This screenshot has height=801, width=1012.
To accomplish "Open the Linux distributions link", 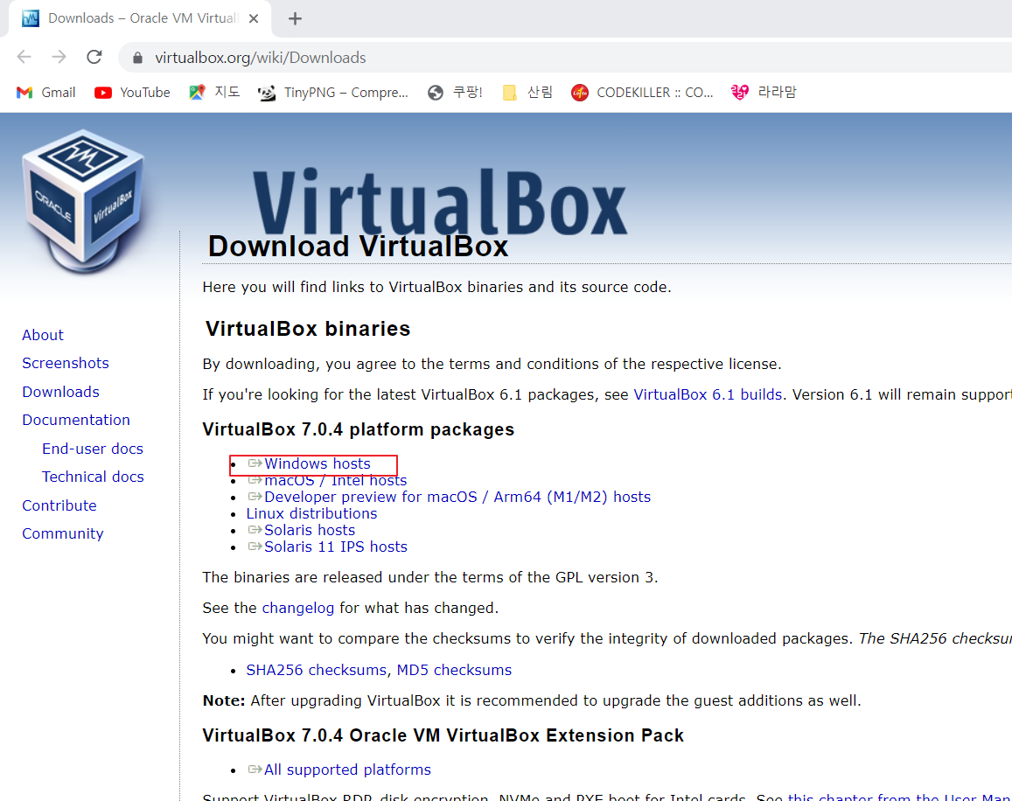I will 311,514.
